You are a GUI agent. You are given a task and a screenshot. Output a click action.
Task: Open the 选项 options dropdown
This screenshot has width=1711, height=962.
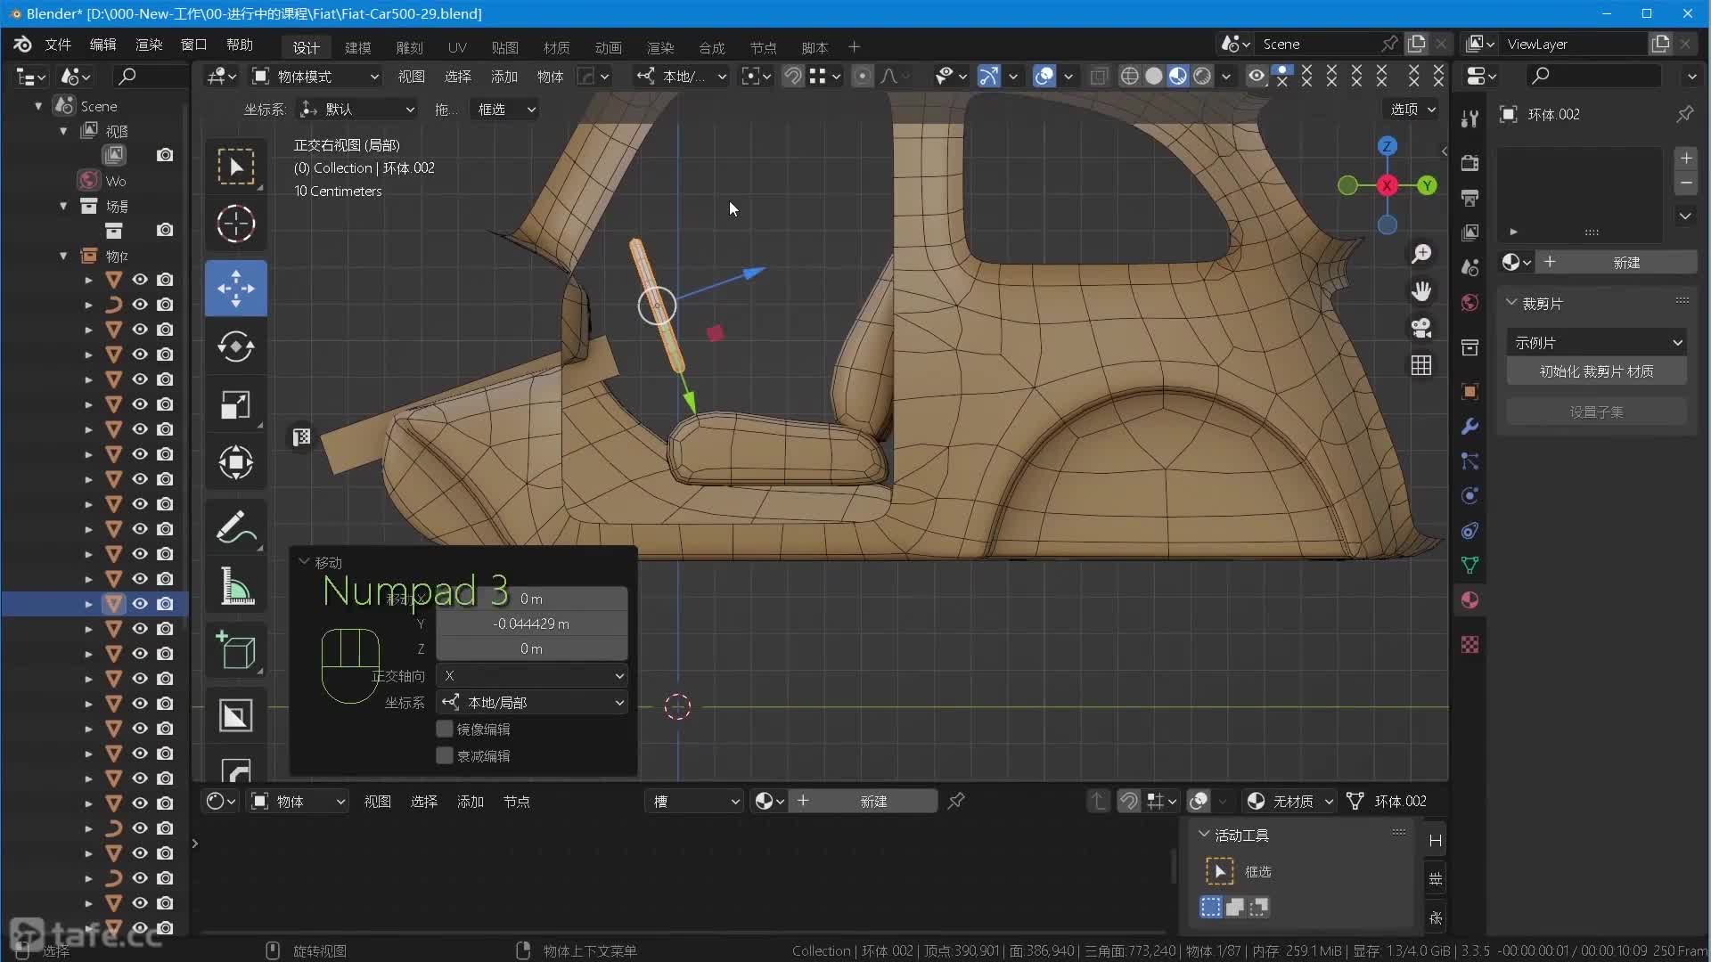(1413, 110)
